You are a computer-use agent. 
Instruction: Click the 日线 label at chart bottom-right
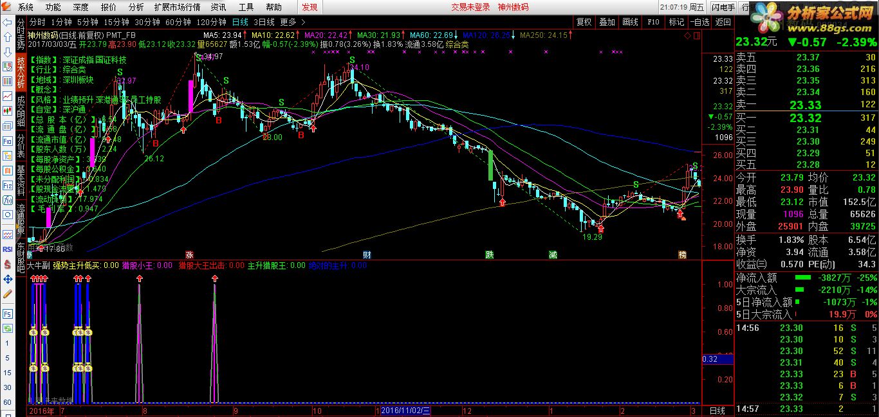tap(717, 410)
